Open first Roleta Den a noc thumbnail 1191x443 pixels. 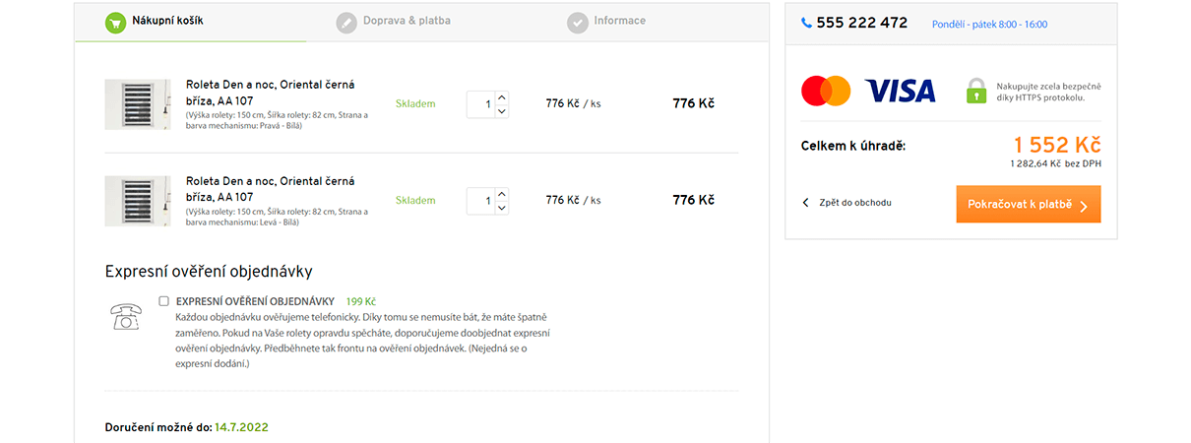(138, 103)
